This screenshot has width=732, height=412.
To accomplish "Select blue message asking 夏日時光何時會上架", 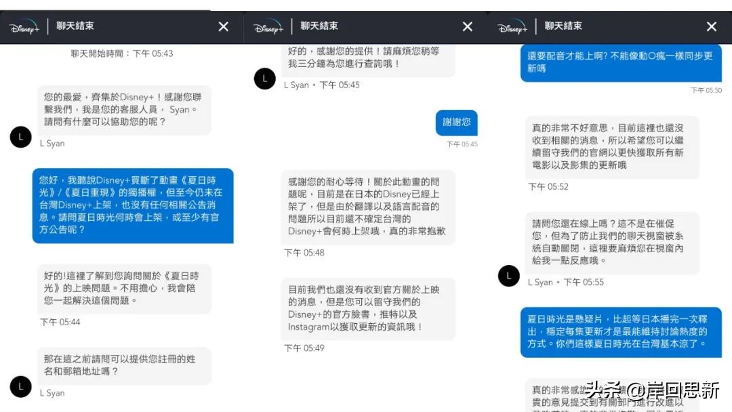I will pos(133,206).
